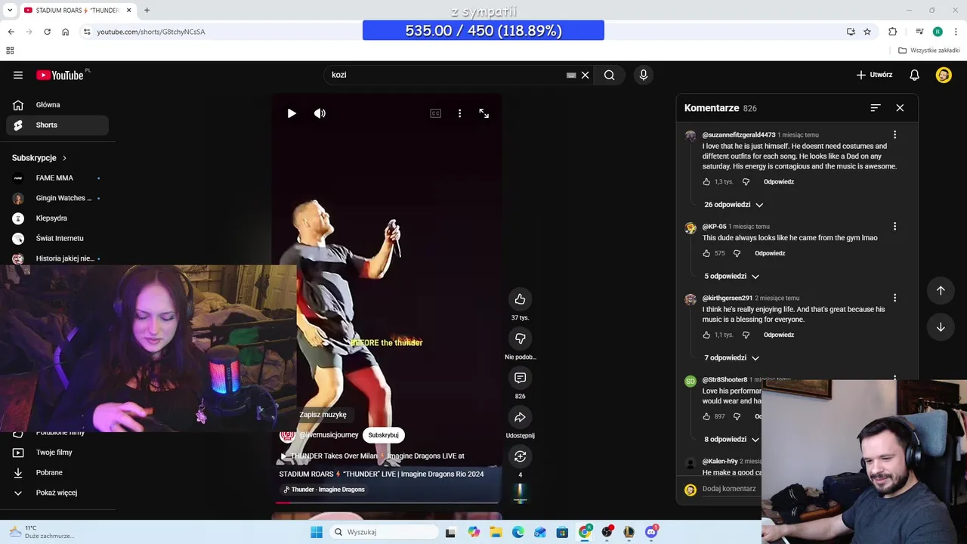This screenshot has width=967, height=544.
Task: Open comments via the 826 icon
Action: 520,378
